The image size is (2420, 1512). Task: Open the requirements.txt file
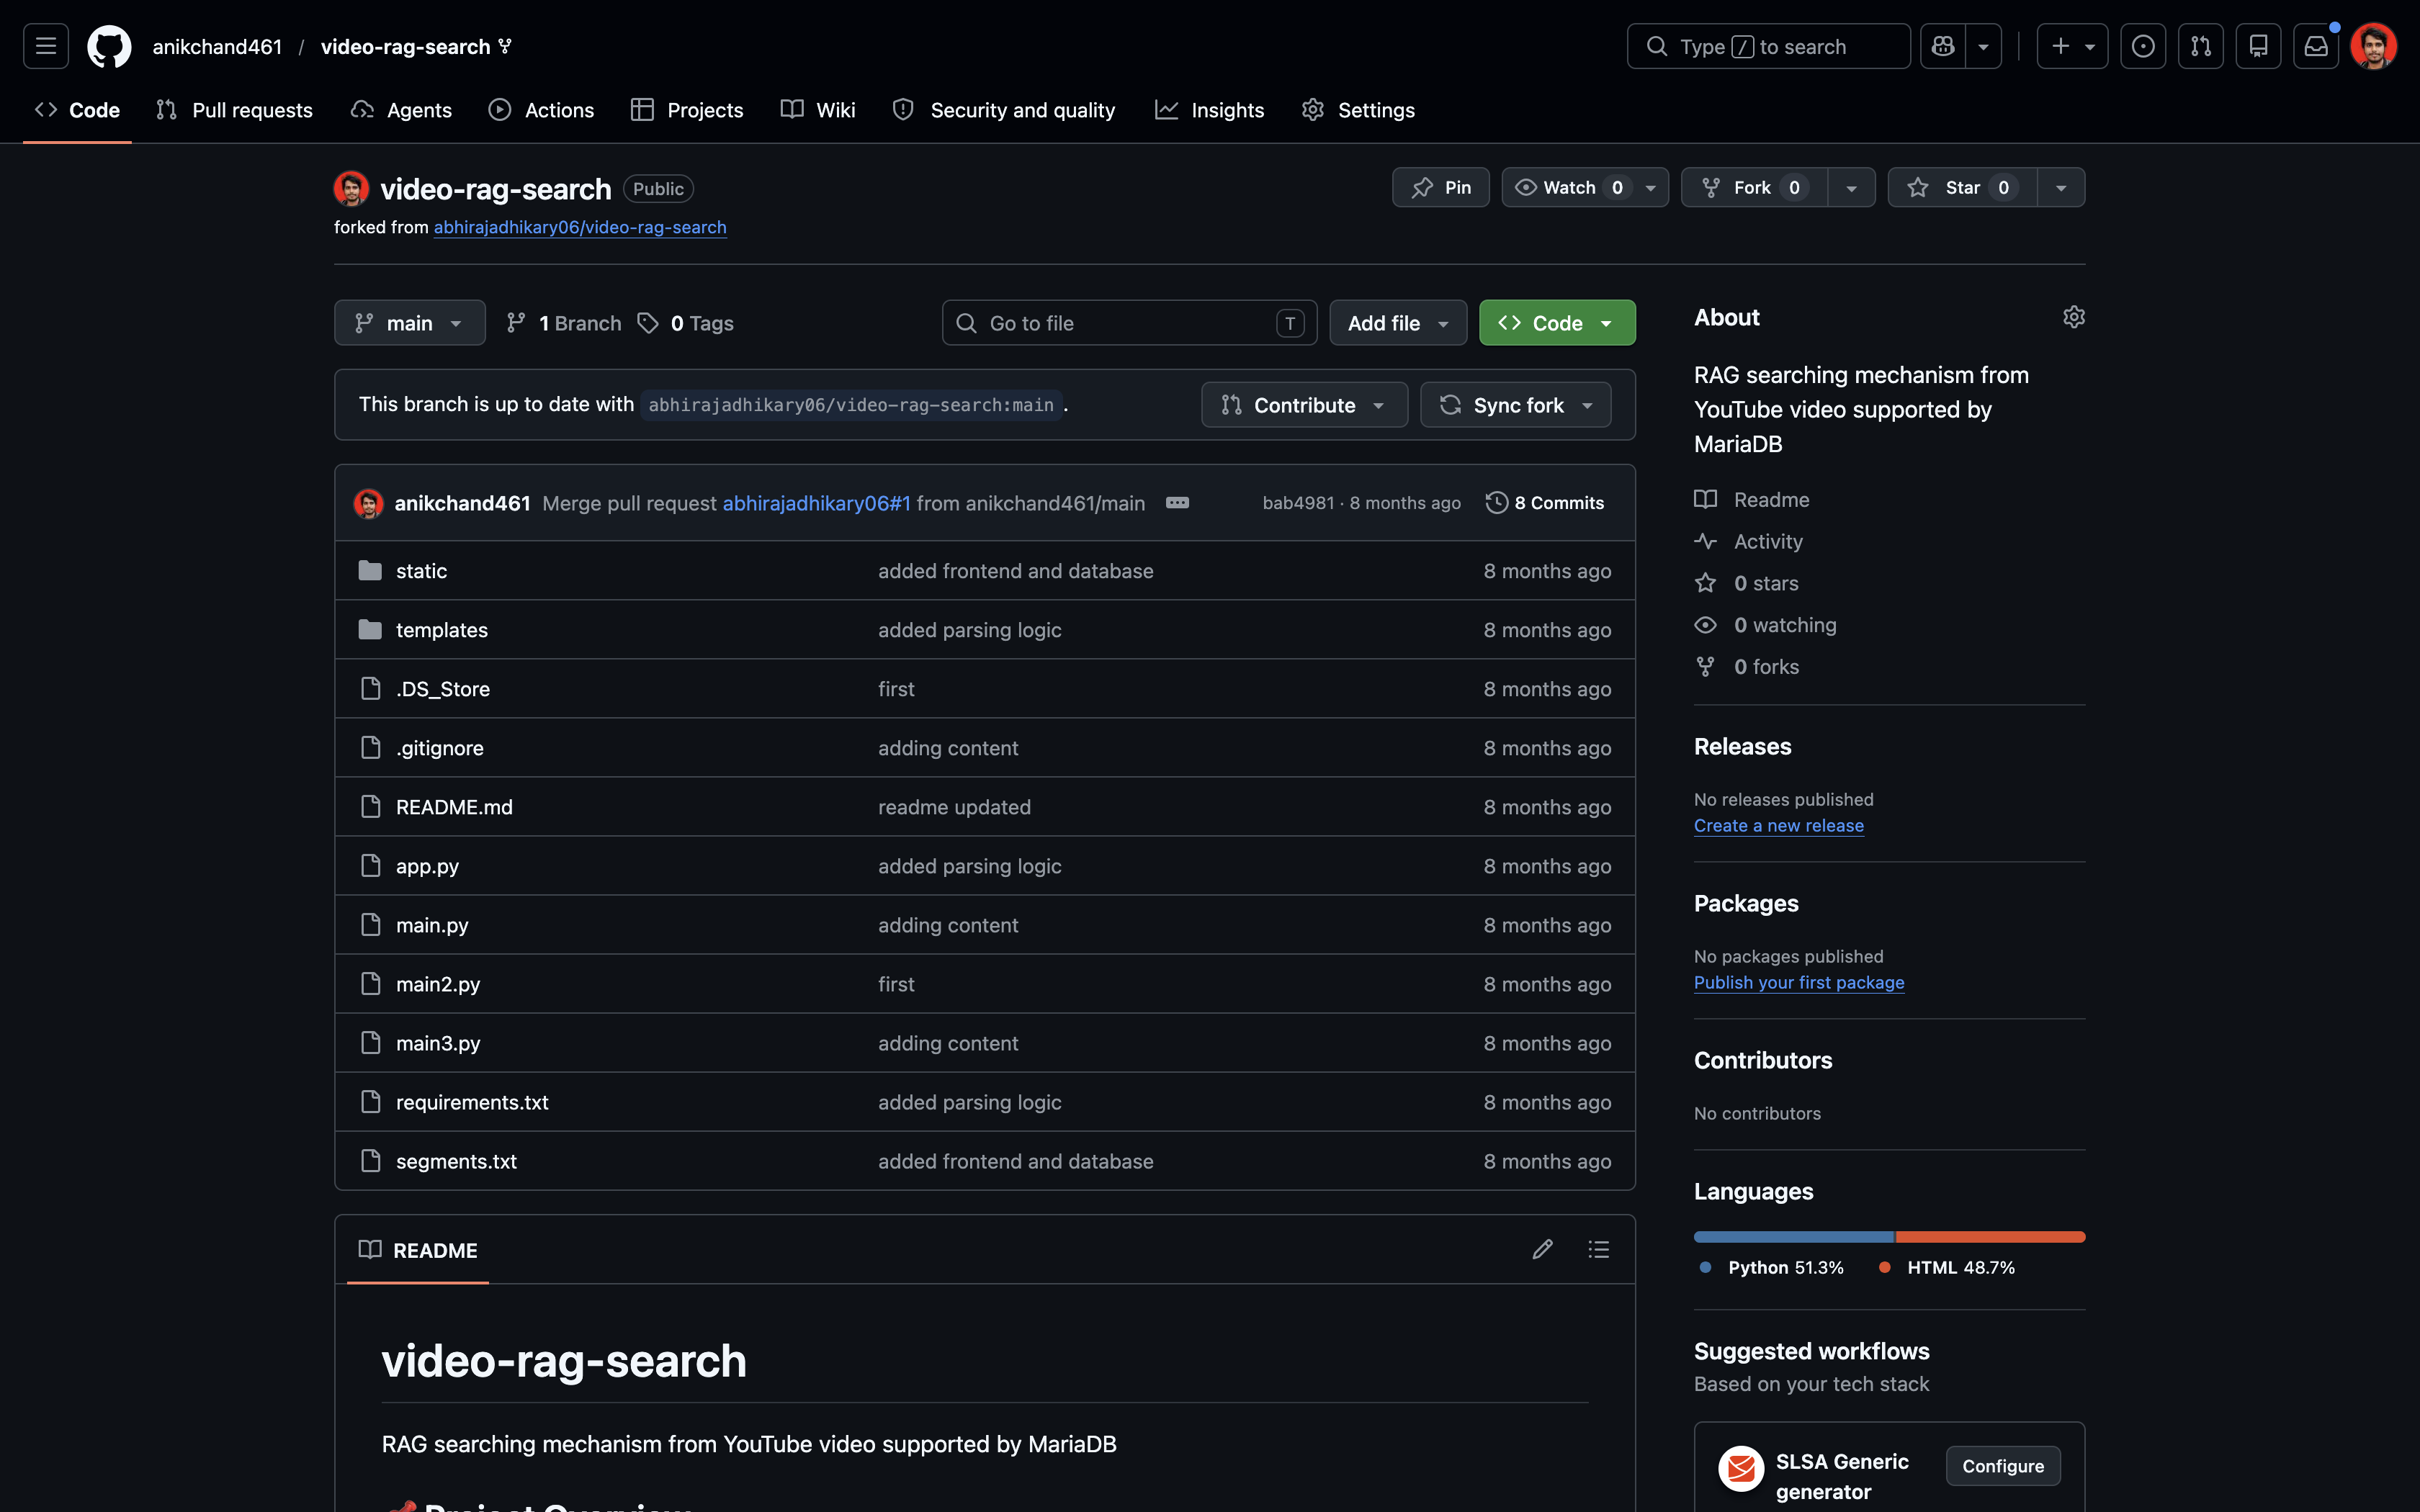coord(472,1102)
